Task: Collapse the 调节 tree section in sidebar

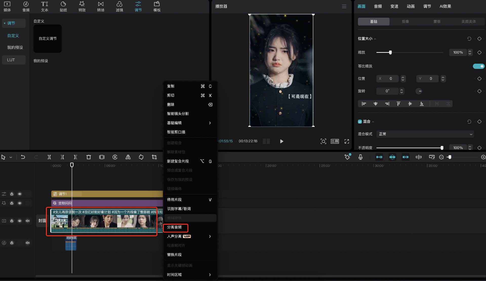Action: tap(5, 23)
